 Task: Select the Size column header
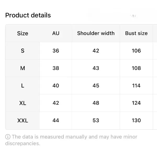tap(23, 33)
